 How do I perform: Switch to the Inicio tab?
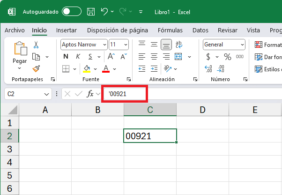[39, 30]
